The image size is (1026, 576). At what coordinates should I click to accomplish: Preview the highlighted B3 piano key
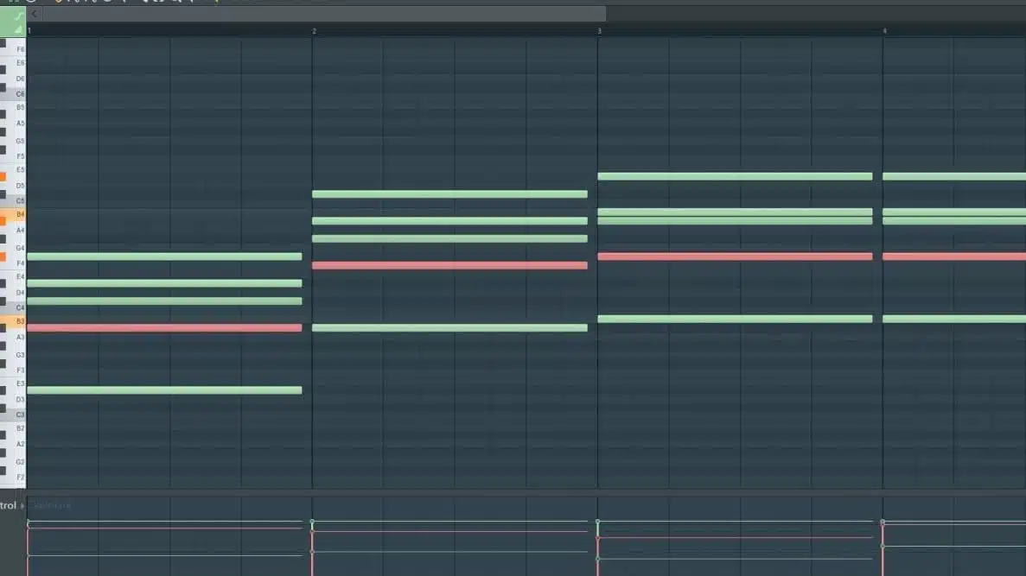(x=13, y=321)
